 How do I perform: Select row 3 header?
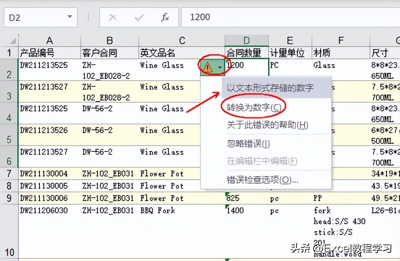point(9,92)
